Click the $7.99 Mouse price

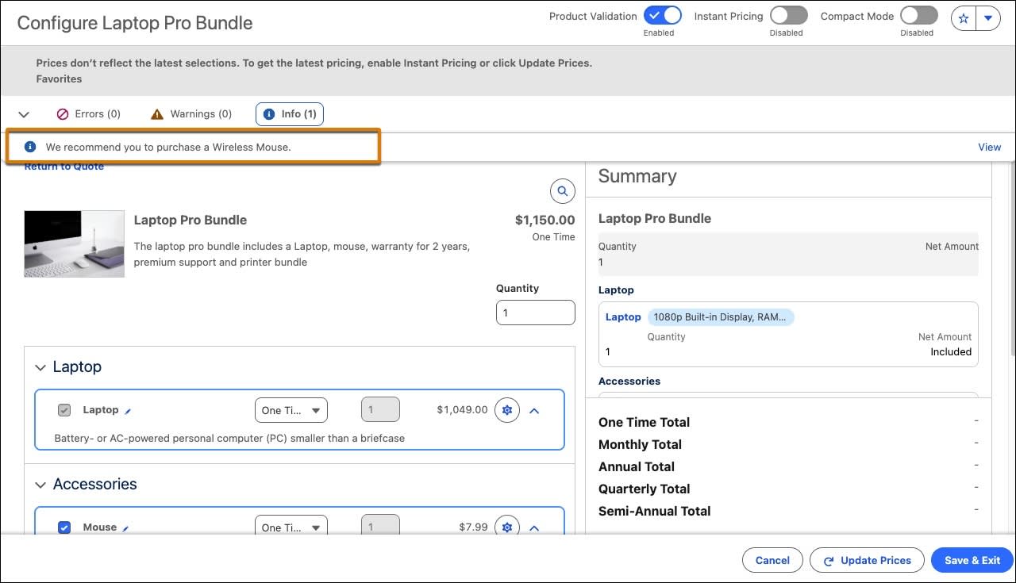474,527
